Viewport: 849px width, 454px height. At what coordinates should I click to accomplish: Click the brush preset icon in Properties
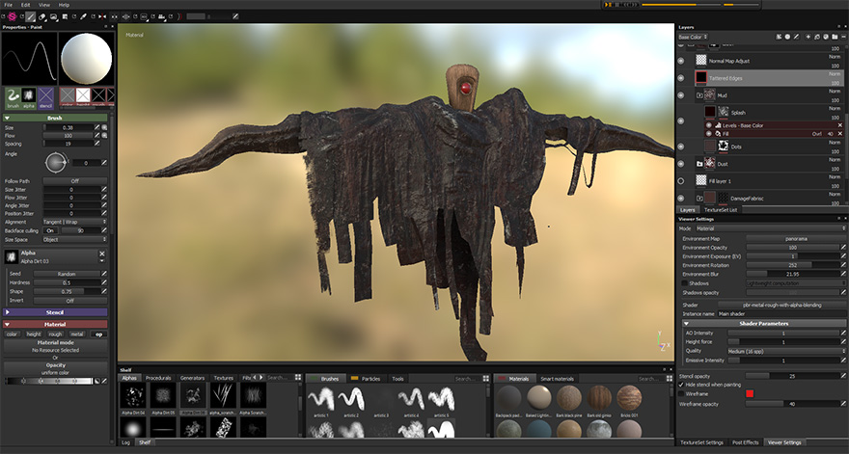13,96
